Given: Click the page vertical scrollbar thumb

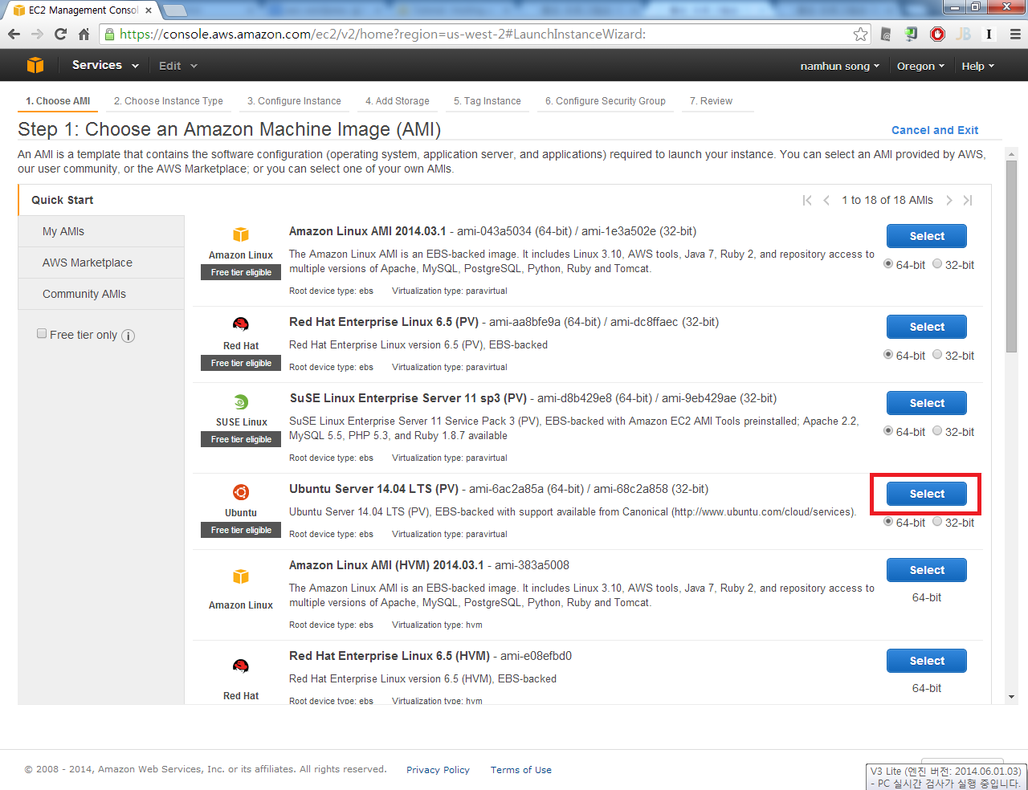Looking at the screenshot, I should coord(1012,257).
